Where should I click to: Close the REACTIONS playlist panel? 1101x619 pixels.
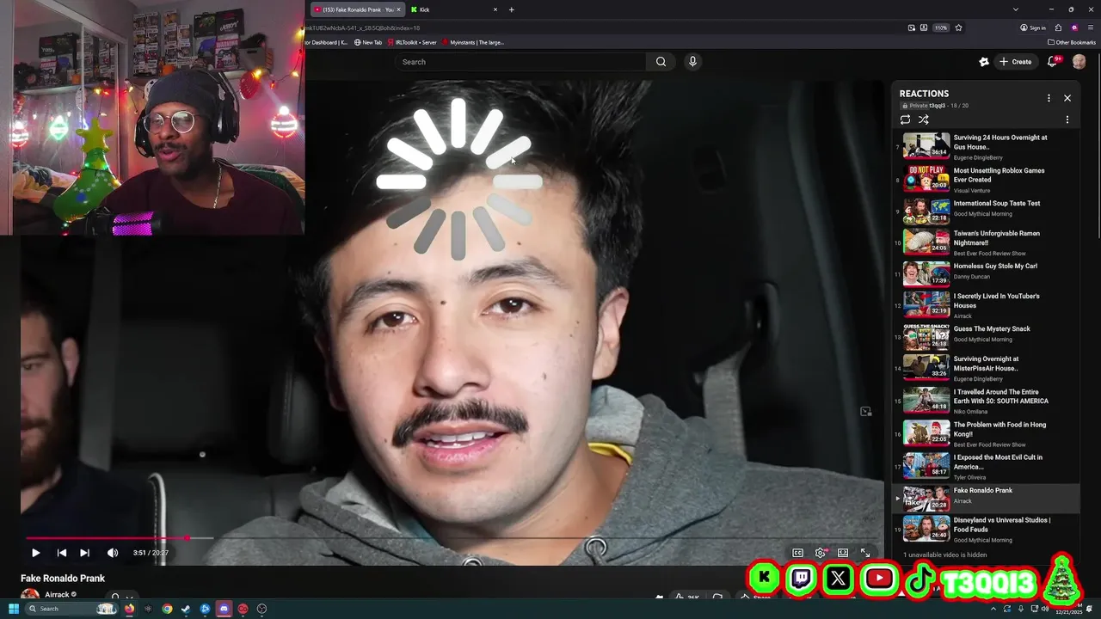point(1067,98)
